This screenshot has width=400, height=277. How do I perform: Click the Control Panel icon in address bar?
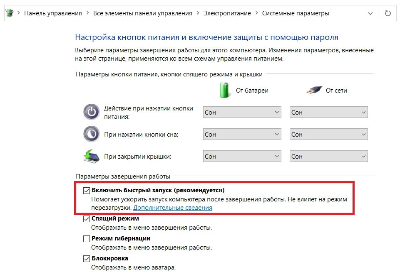[10, 13]
